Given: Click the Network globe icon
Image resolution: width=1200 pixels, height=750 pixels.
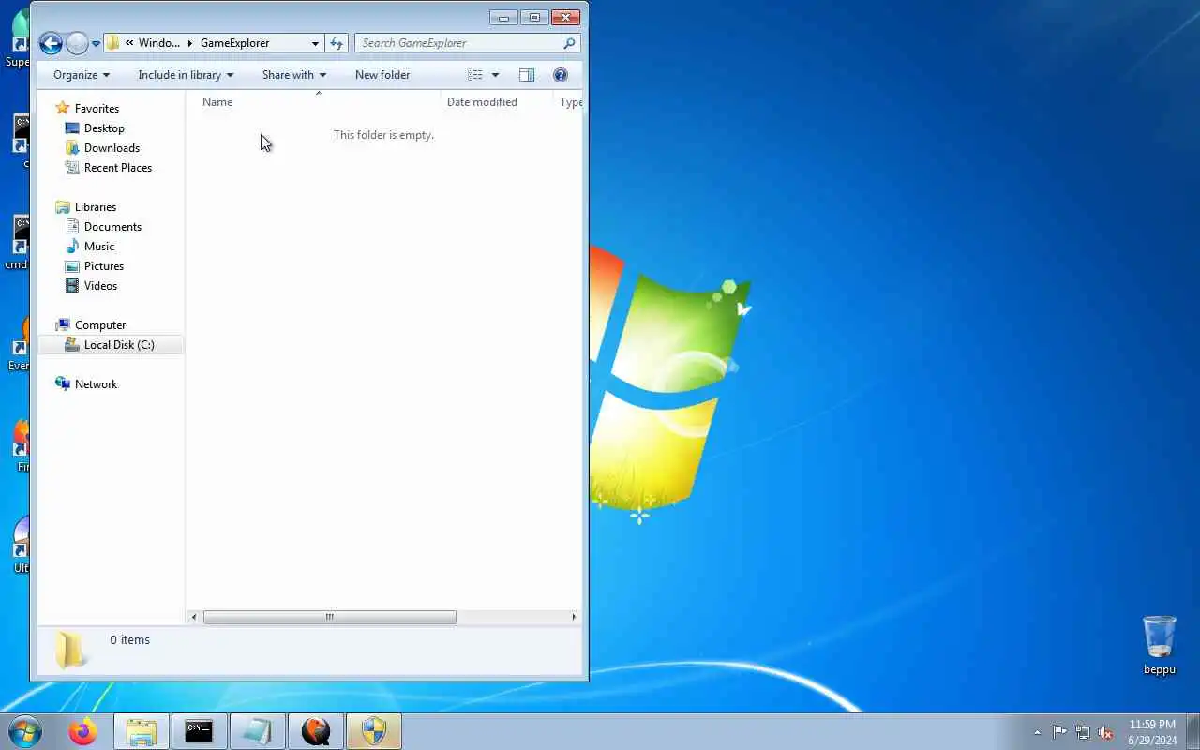Looking at the screenshot, I should tap(63, 383).
